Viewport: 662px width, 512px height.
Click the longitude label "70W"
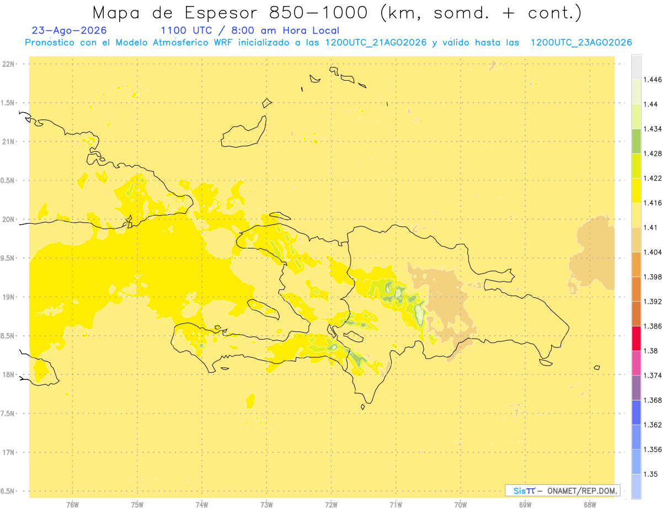coord(461,504)
